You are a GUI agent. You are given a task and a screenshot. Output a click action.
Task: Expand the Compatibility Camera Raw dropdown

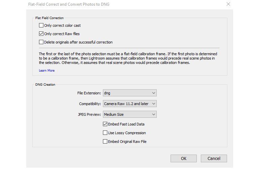pyautogui.click(x=129, y=104)
